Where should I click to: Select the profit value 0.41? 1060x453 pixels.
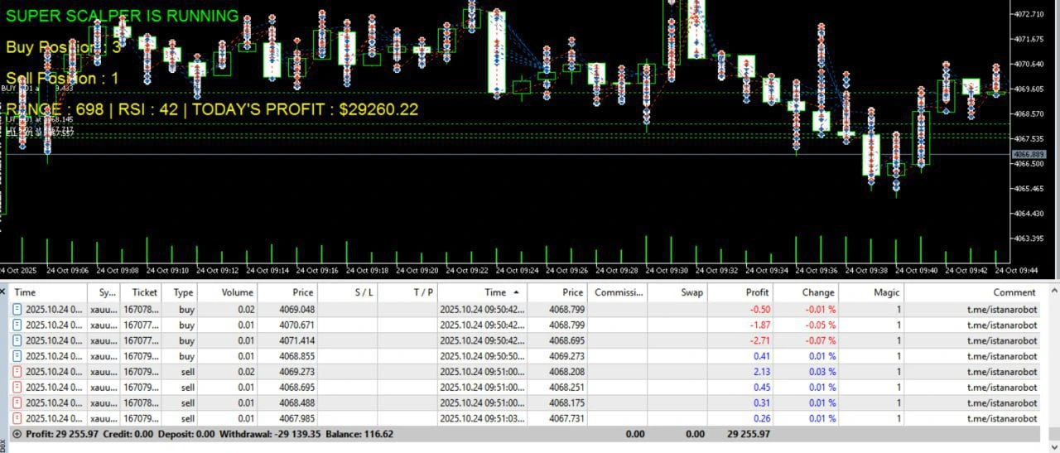coord(762,356)
